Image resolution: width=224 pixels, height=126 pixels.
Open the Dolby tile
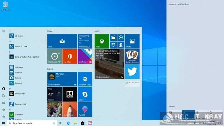pos(70,94)
